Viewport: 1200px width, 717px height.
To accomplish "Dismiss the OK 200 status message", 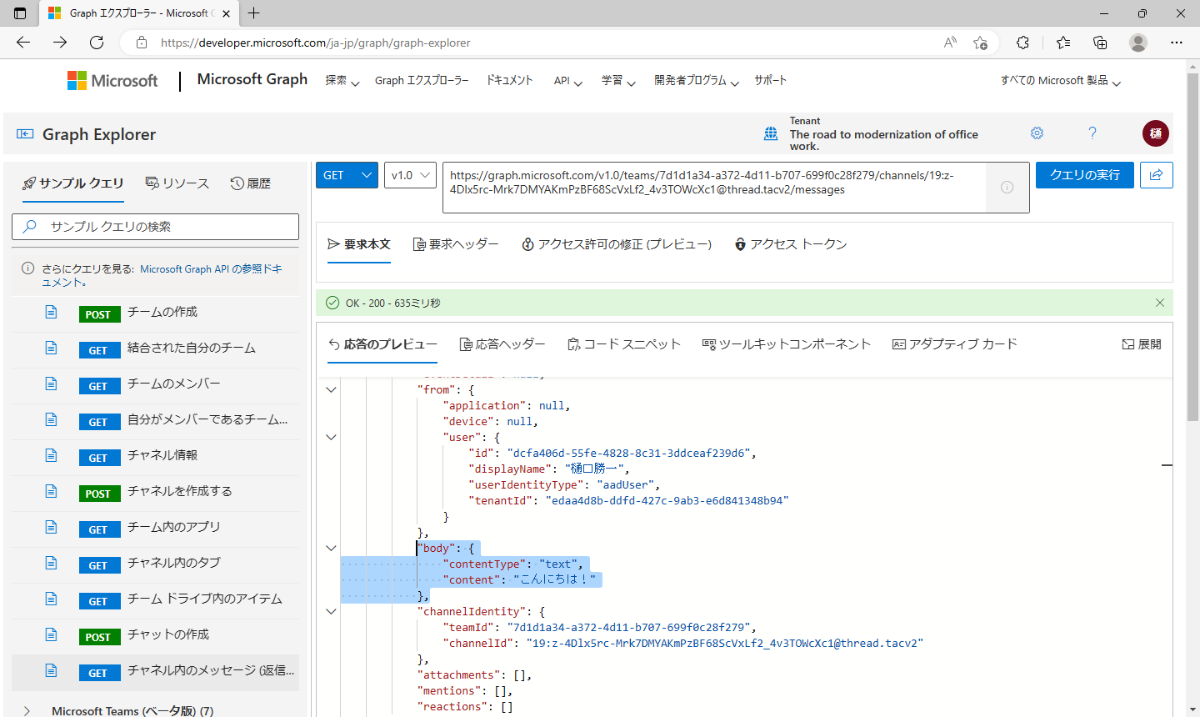I will pyautogui.click(x=1160, y=303).
